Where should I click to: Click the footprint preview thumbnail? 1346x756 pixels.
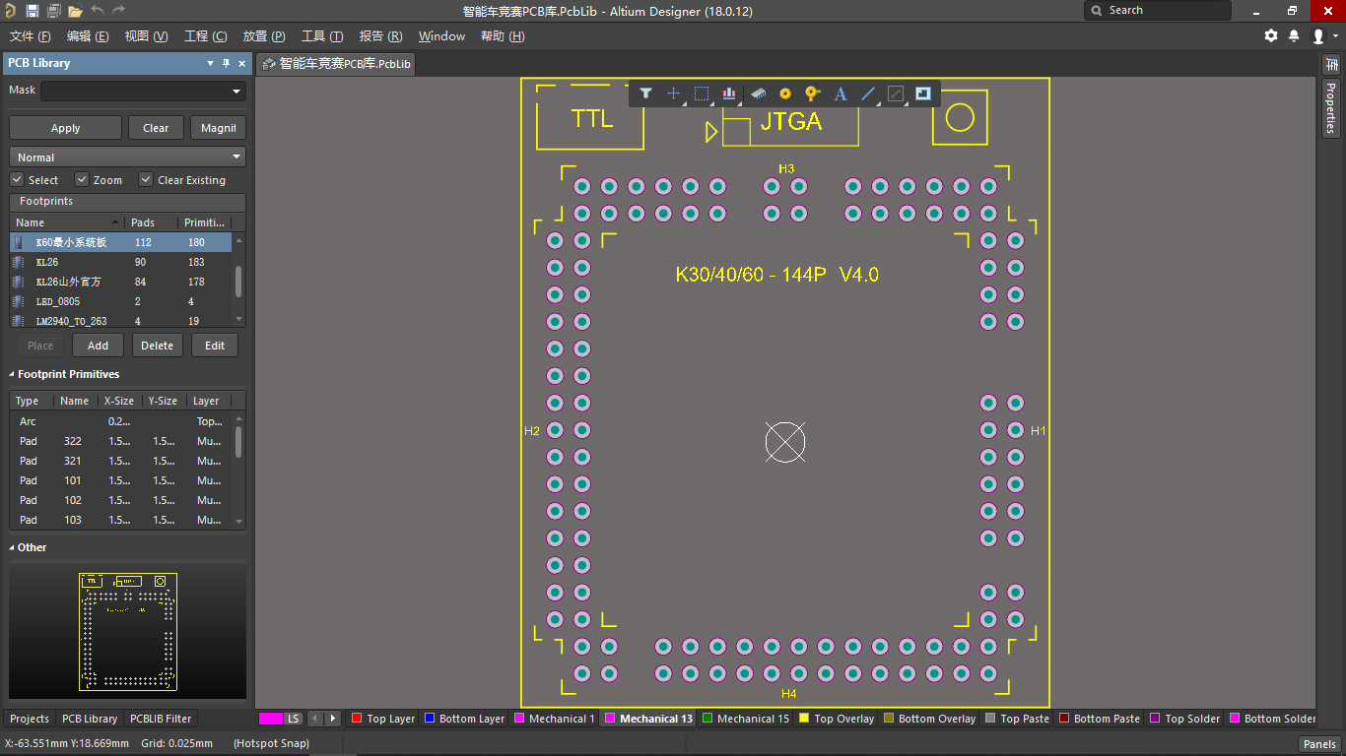click(x=128, y=631)
